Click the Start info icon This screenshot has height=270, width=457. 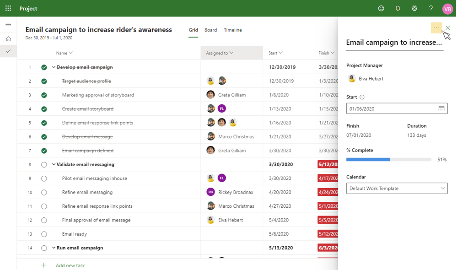point(362,97)
